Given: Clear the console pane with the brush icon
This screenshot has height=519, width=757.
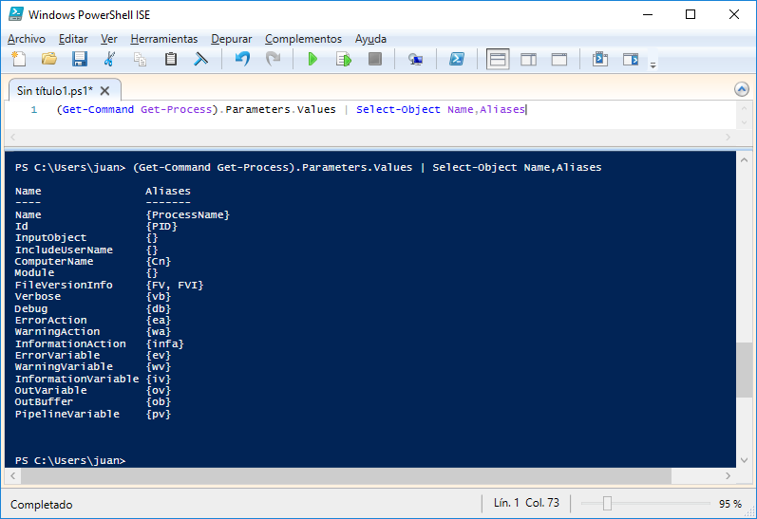Looking at the screenshot, I should click(x=200, y=59).
